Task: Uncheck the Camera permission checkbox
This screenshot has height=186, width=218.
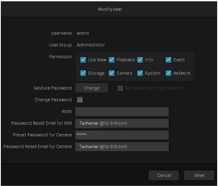Action: [x=112, y=73]
